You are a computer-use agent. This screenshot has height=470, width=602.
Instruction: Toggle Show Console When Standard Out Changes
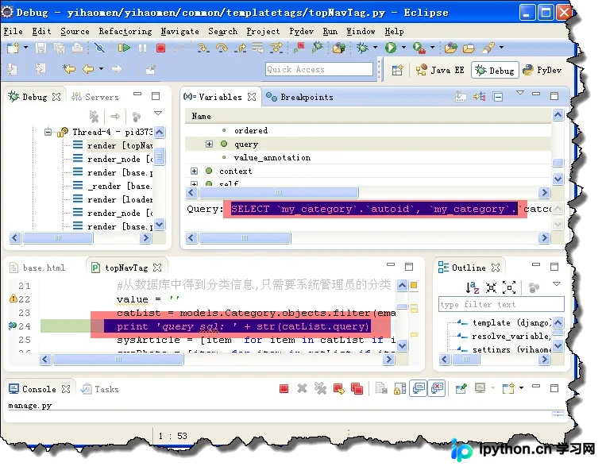tap(419, 388)
